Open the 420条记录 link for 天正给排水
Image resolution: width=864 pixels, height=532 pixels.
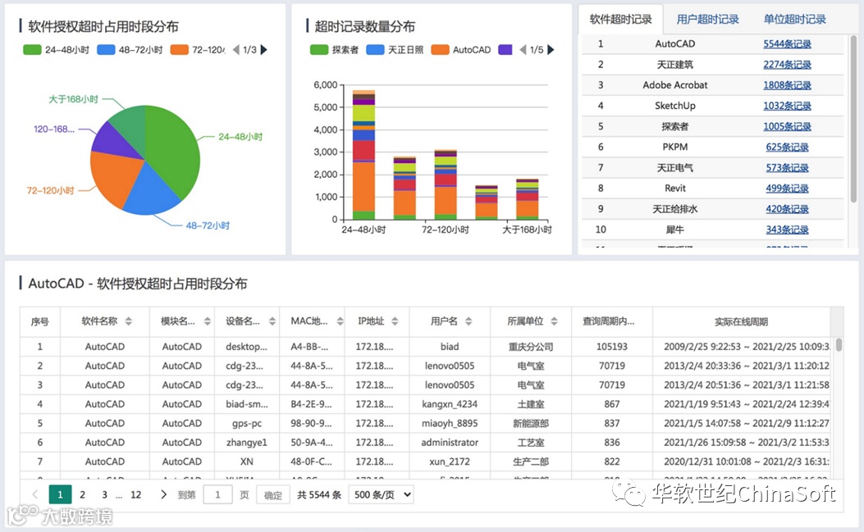(787, 209)
